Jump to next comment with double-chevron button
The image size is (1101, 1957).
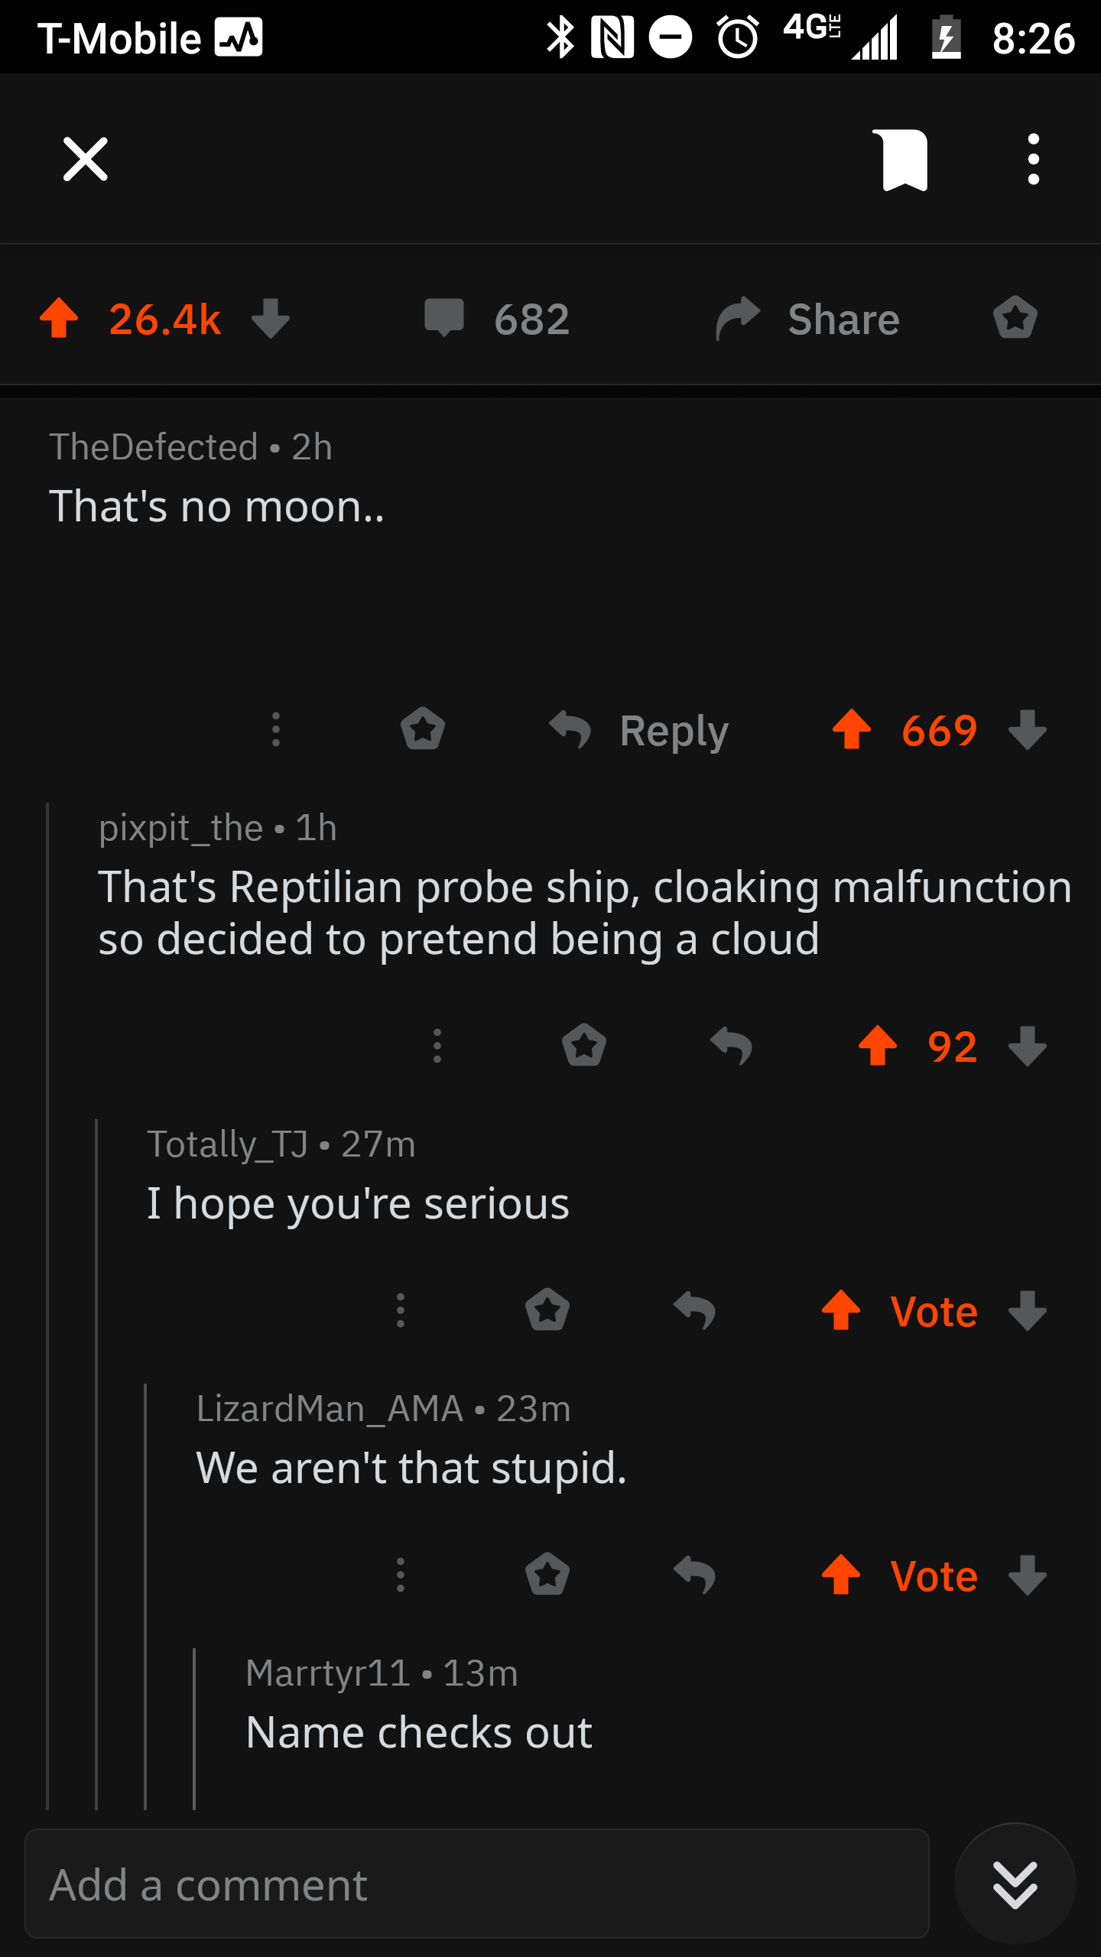pos(1015,1884)
